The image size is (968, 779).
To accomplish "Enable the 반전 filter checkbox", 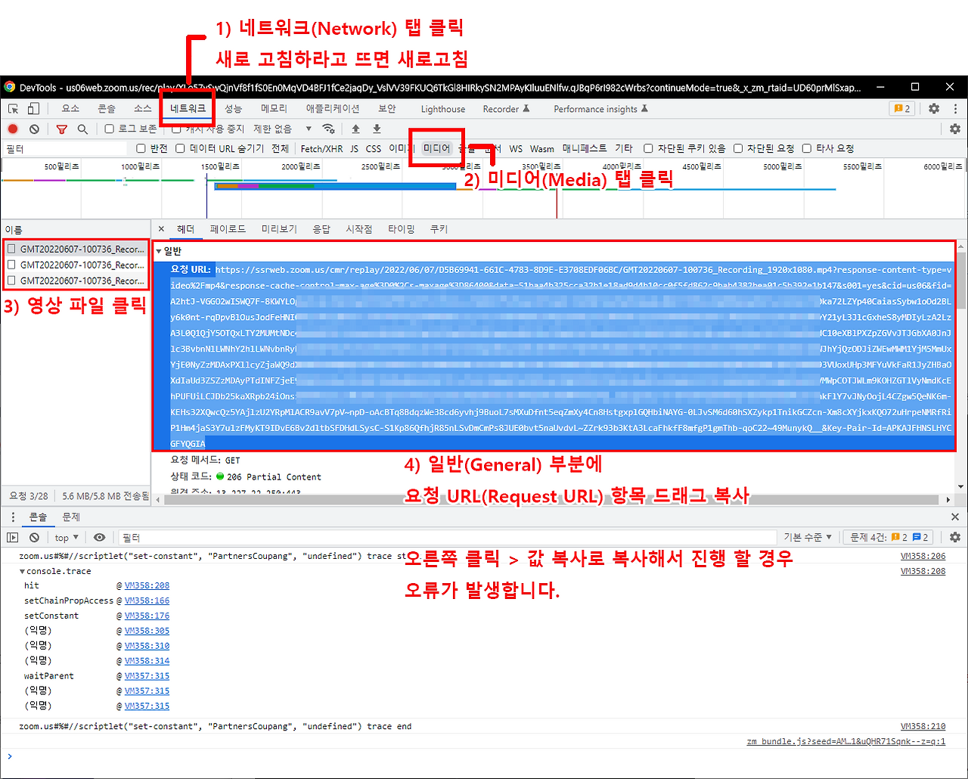I will tap(141, 148).
